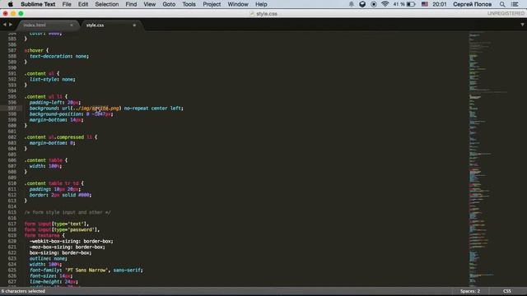This screenshot has width=527, height=296.
Task: Open the Help menu
Action: tap(261, 4)
